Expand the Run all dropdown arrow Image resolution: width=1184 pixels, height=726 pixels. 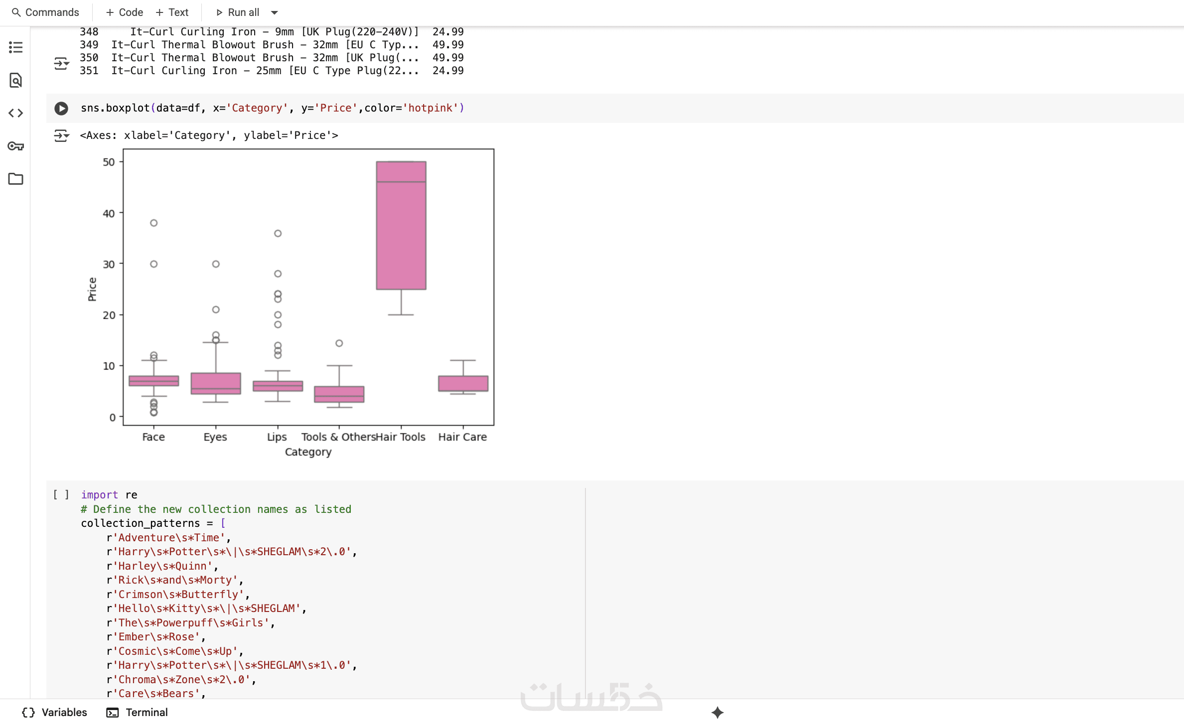[x=274, y=12]
